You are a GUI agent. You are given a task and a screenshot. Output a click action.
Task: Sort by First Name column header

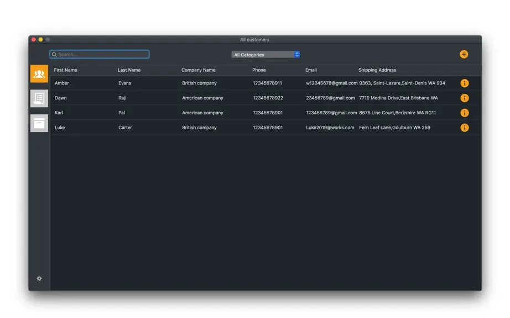point(65,70)
